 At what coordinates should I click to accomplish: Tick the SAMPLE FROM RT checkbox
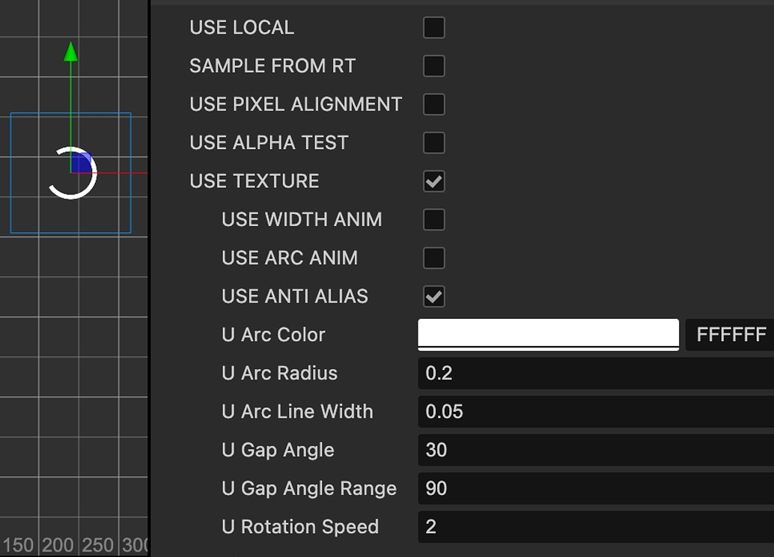[434, 66]
